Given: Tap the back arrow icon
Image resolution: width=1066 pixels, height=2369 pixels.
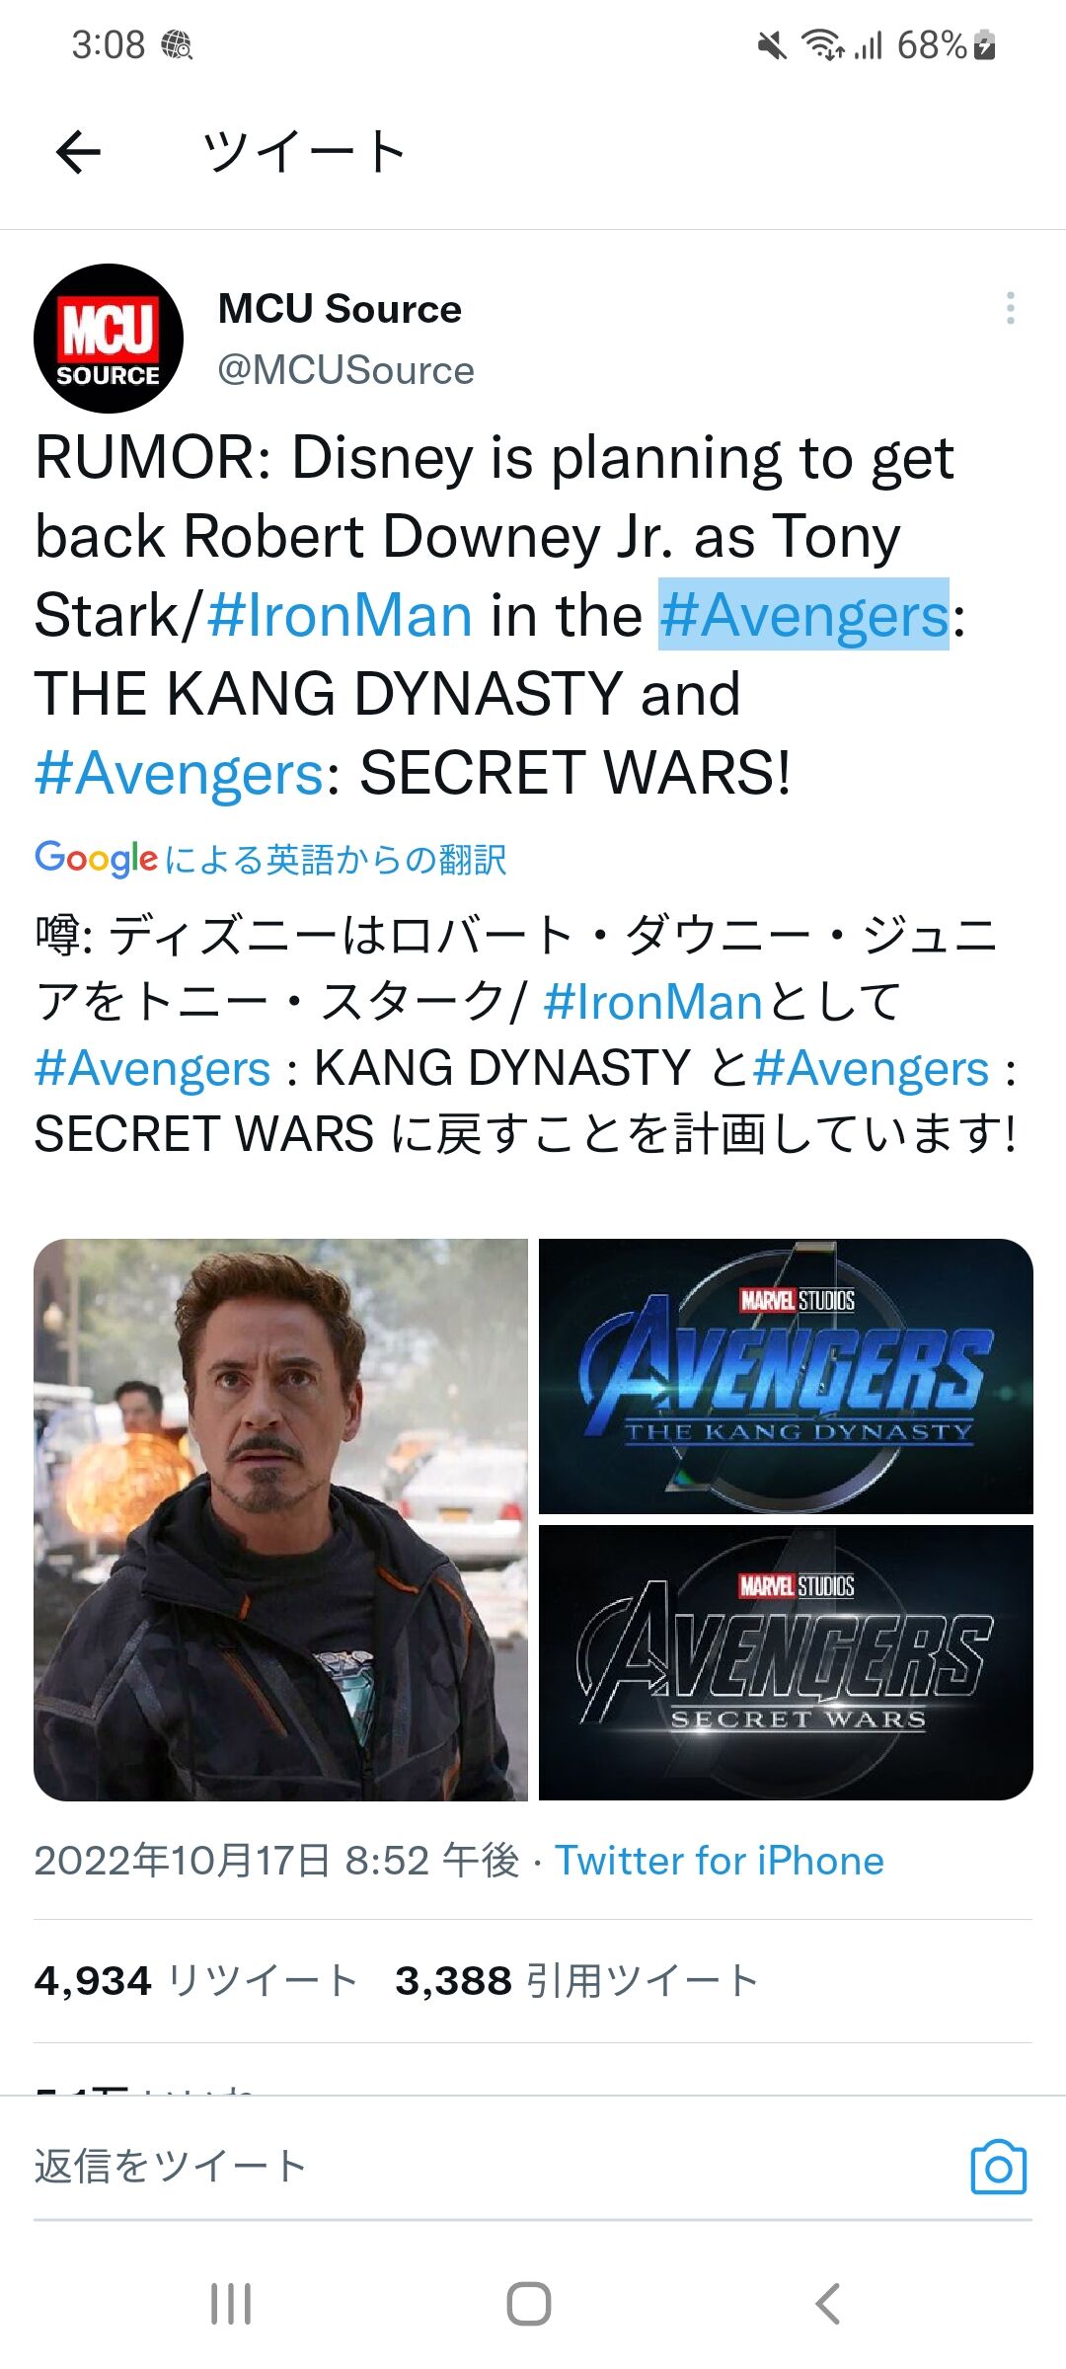Looking at the screenshot, I should (79, 152).
